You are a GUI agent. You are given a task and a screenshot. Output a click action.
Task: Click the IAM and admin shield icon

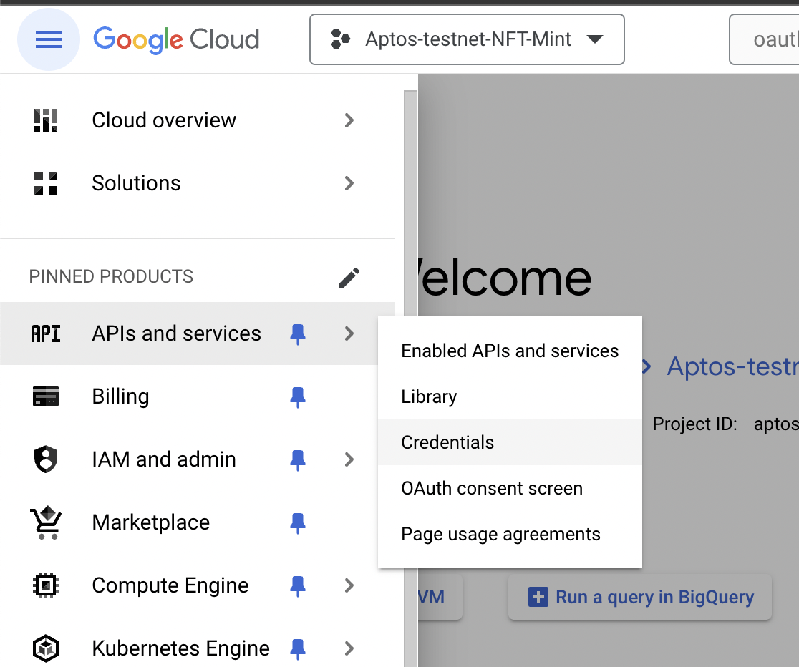pyautogui.click(x=46, y=459)
